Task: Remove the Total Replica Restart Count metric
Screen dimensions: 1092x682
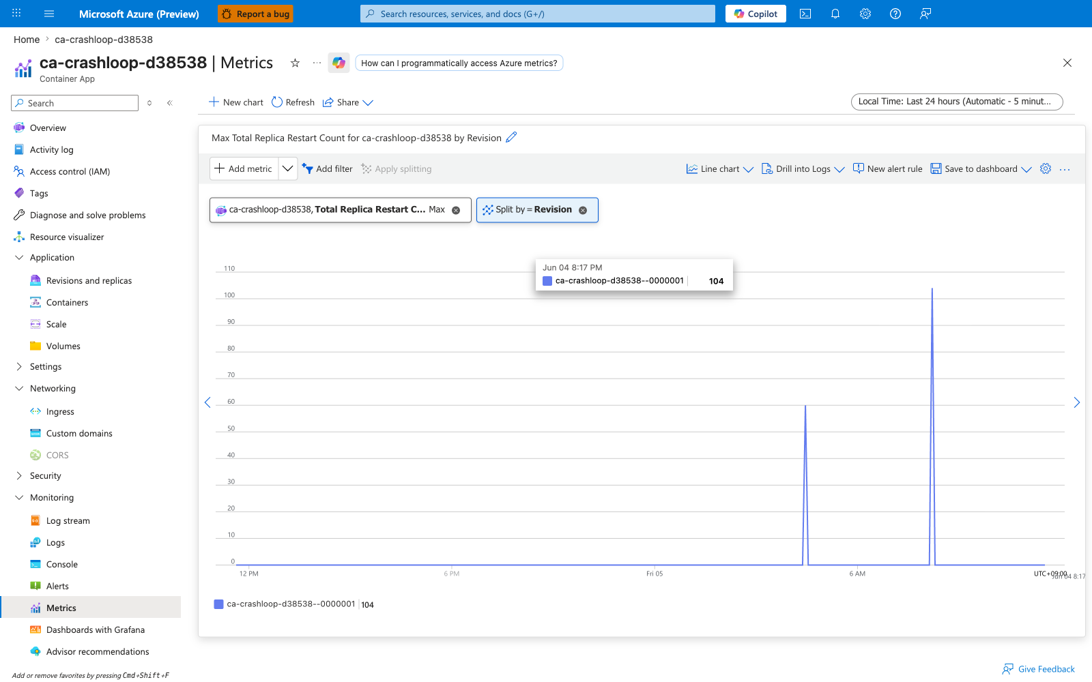Action: [x=456, y=210]
